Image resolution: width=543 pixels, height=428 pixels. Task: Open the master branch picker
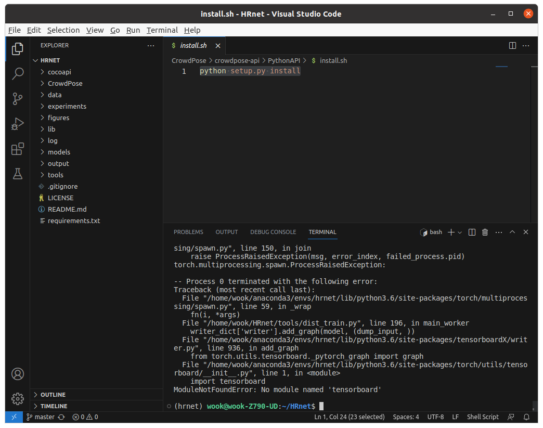[41, 417]
